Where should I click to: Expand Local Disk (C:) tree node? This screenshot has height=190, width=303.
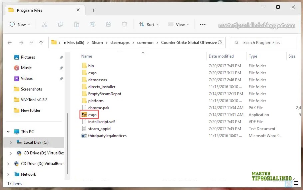click(x=11, y=142)
